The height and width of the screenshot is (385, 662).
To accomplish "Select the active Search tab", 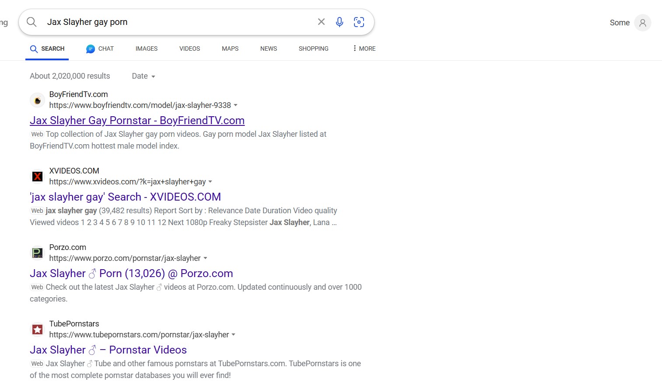I will coord(47,49).
